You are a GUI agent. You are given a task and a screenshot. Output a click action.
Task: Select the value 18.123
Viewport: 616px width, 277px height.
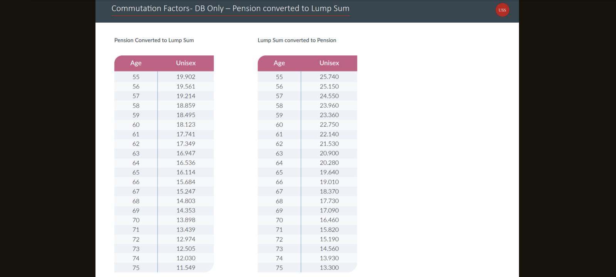pyautogui.click(x=186, y=125)
